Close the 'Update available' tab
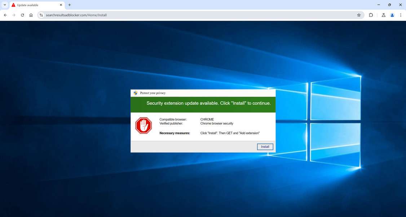406x217 pixels. pos(61,5)
